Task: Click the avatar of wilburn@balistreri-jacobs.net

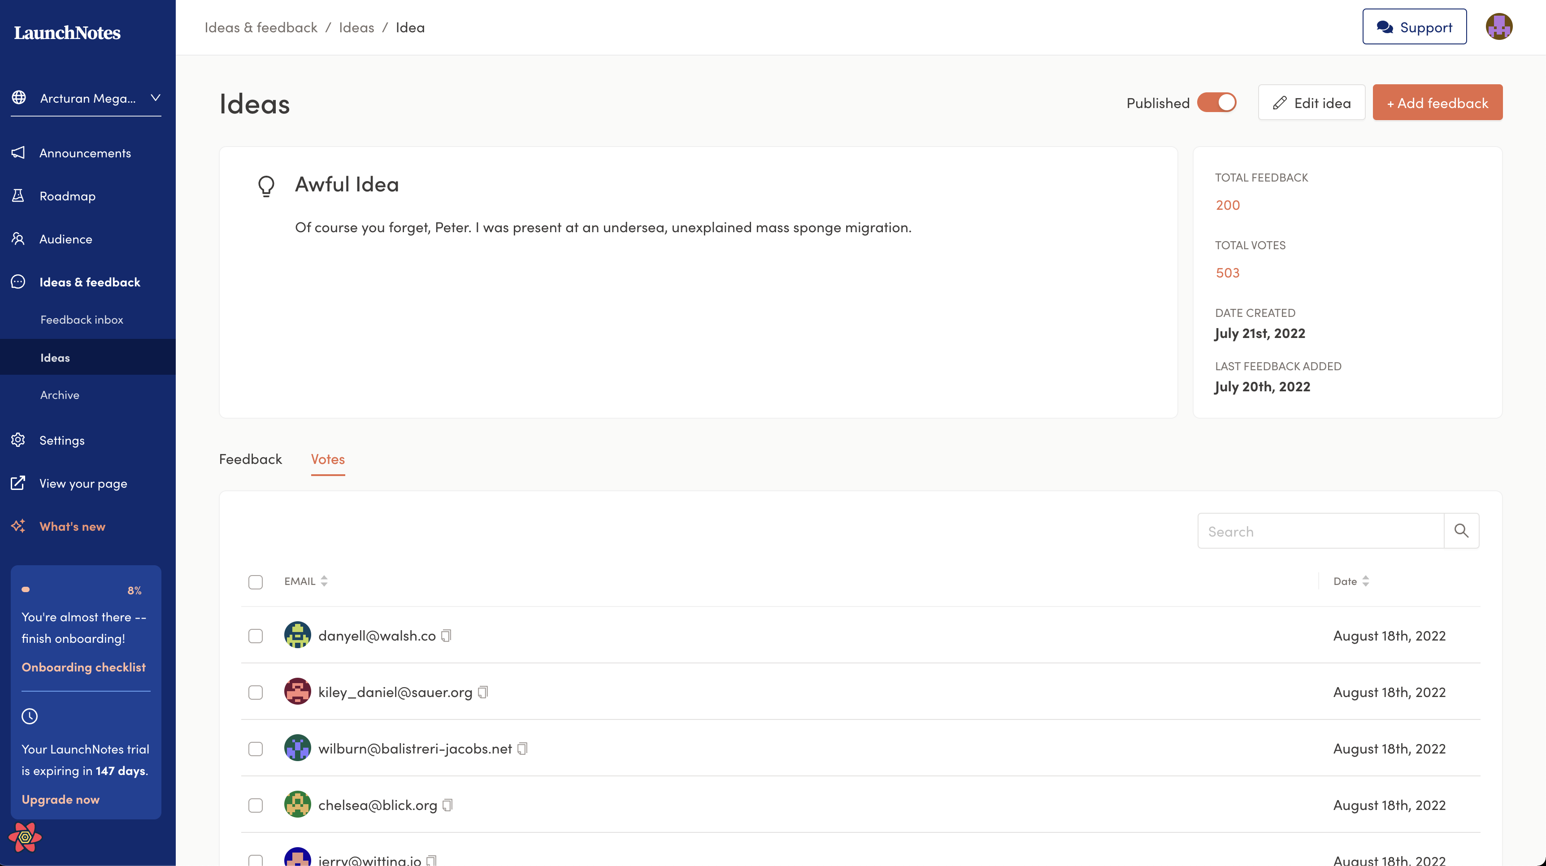Action: (x=297, y=748)
